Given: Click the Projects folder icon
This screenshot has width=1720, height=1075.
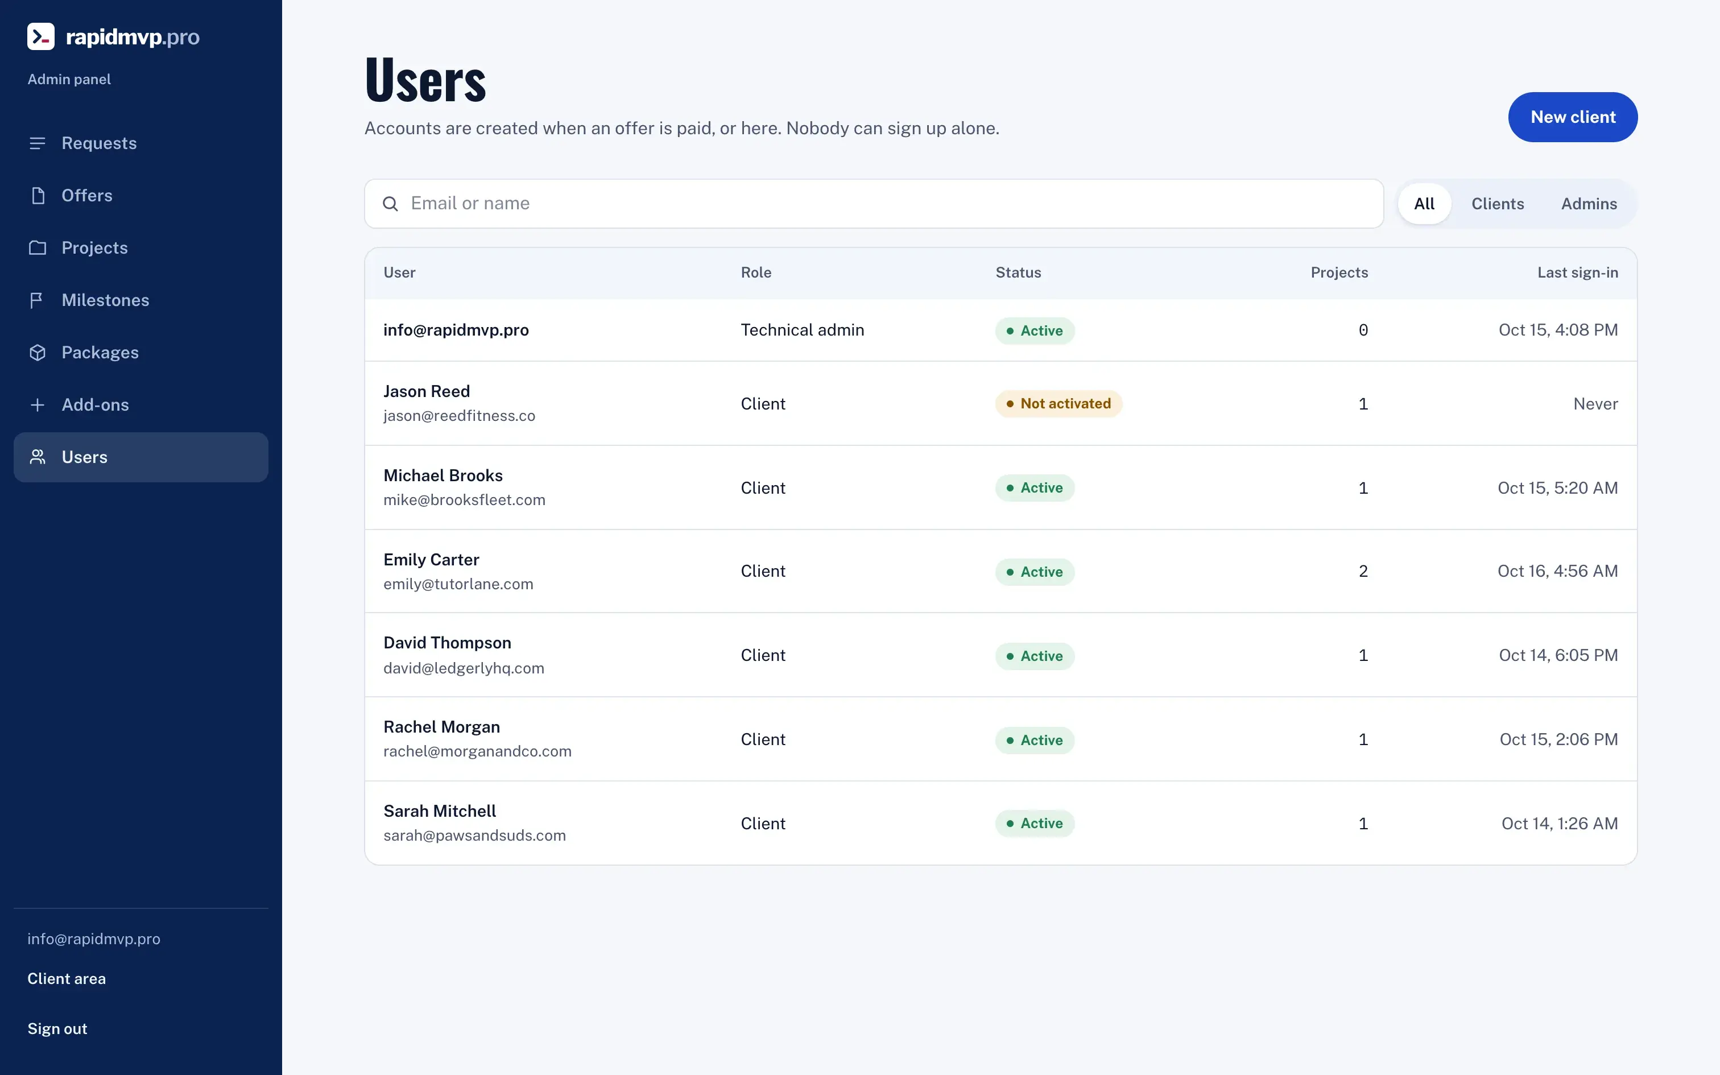Looking at the screenshot, I should pos(38,247).
